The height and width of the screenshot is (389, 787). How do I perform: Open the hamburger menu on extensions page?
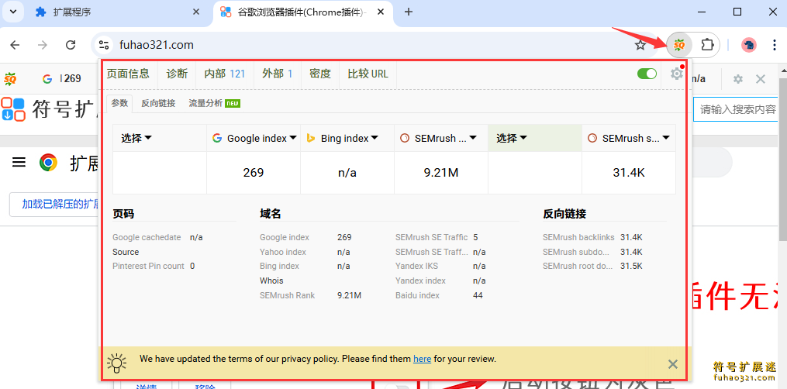[x=19, y=163]
